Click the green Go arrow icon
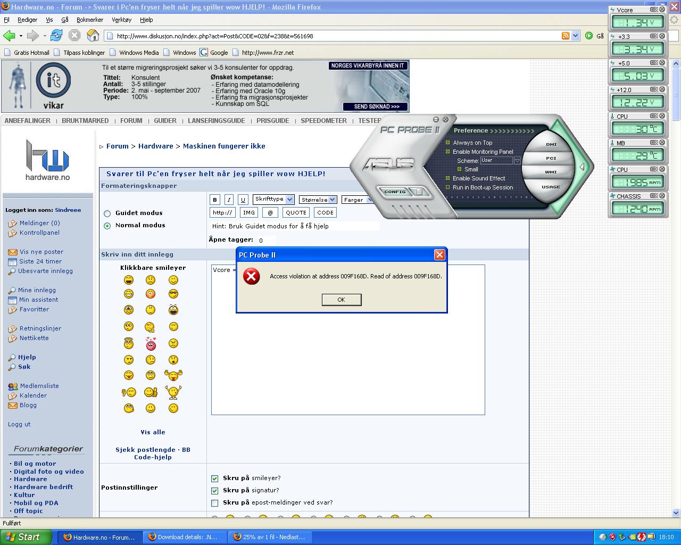 [589, 36]
